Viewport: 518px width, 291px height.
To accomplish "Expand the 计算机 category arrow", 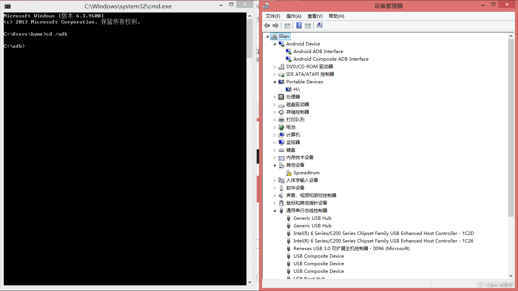I will coord(275,135).
